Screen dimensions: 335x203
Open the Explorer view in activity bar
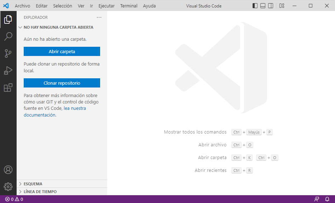(8, 19)
